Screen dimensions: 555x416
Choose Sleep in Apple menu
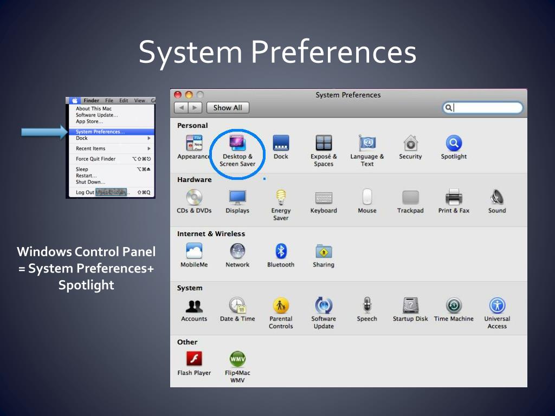pyautogui.click(x=111, y=169)
